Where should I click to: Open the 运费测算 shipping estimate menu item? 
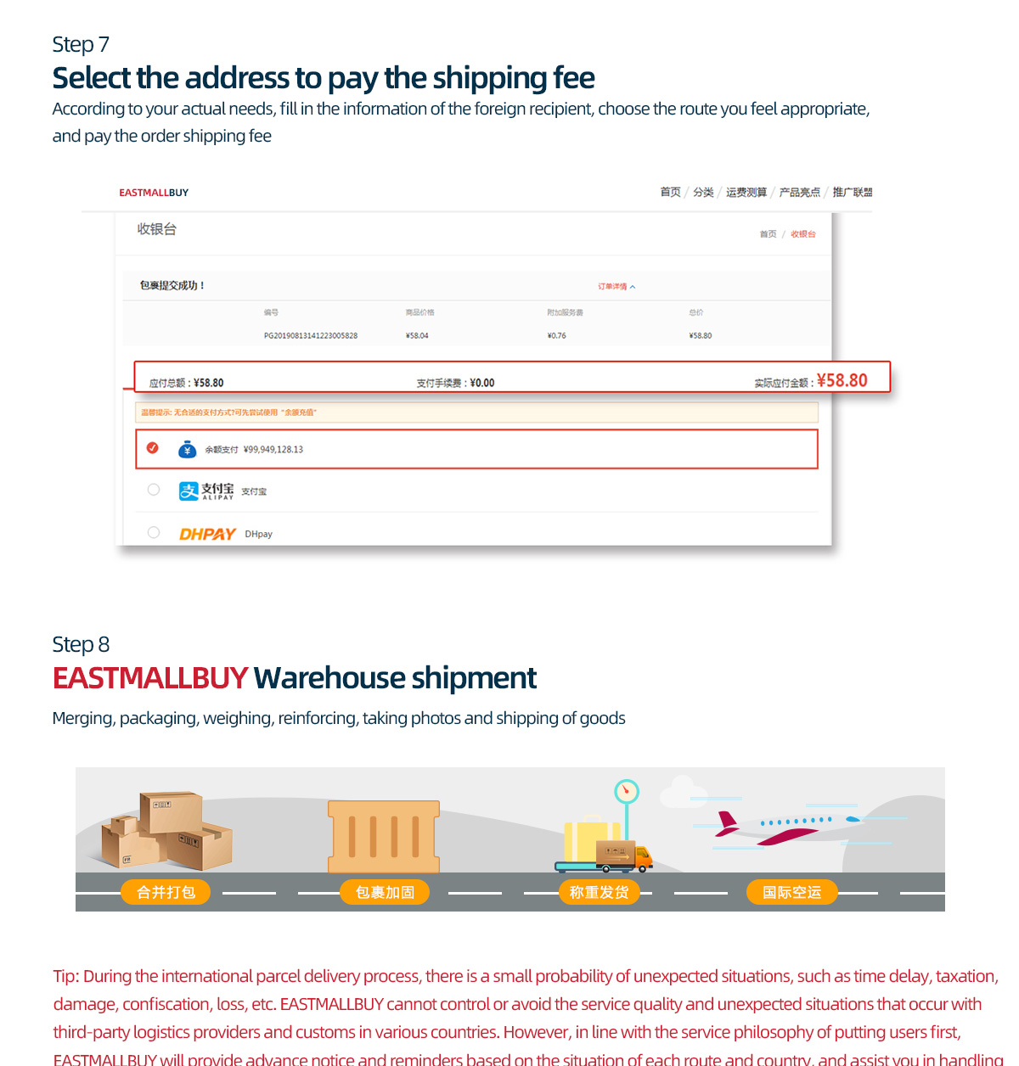pyautogui.click(x=746, y=193)
